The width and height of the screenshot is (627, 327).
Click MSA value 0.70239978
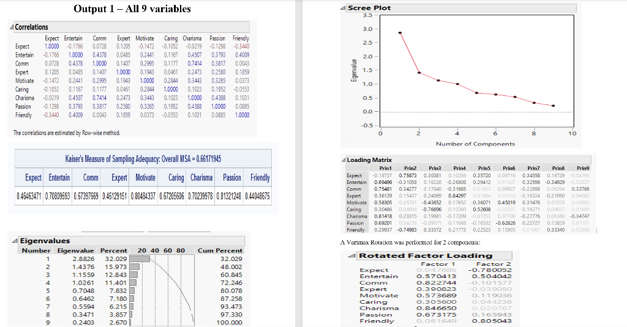200,196
